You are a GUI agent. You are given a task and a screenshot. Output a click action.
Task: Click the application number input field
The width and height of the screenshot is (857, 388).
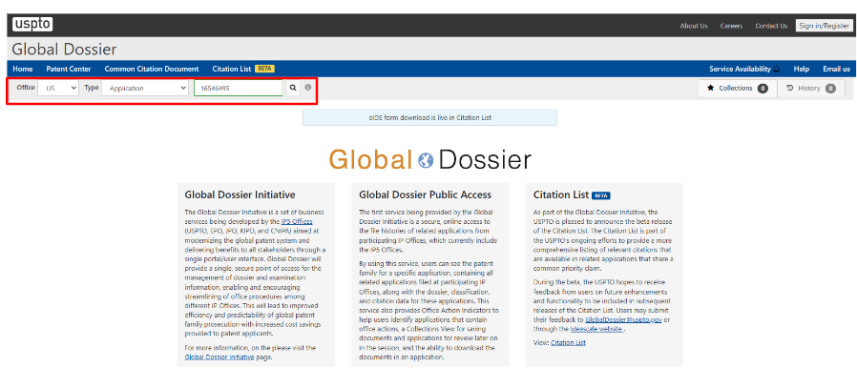[239, 88]
